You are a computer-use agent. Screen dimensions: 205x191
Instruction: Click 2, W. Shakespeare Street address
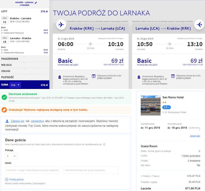[174, 112]
